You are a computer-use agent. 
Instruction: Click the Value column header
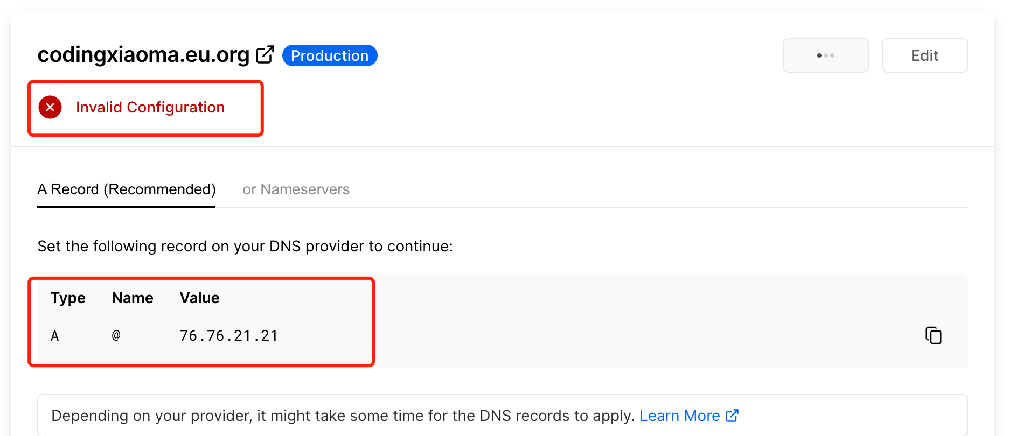199,298
